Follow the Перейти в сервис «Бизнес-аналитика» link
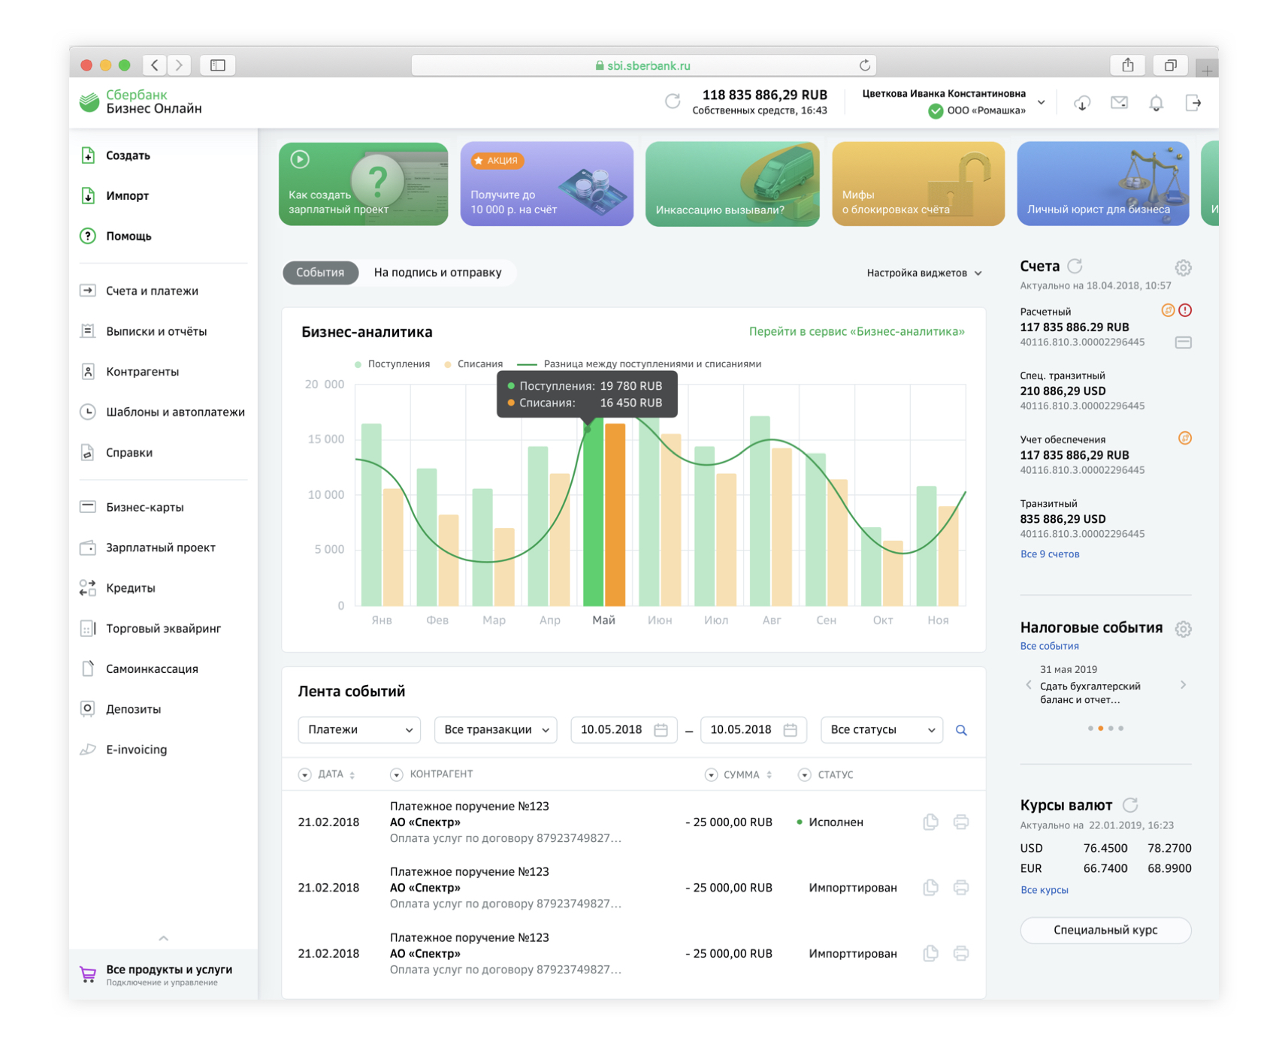 pos(857,332)
